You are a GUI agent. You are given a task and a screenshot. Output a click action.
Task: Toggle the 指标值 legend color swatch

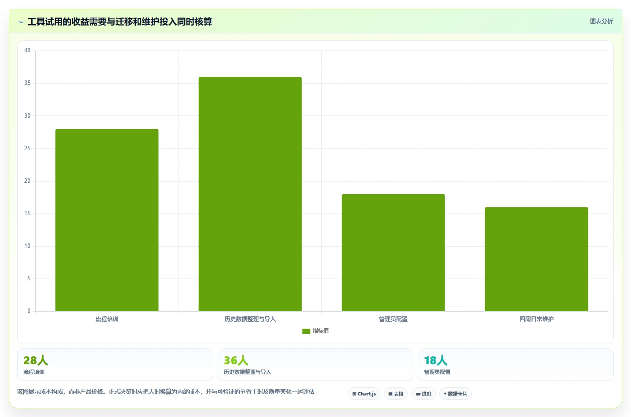306,331
